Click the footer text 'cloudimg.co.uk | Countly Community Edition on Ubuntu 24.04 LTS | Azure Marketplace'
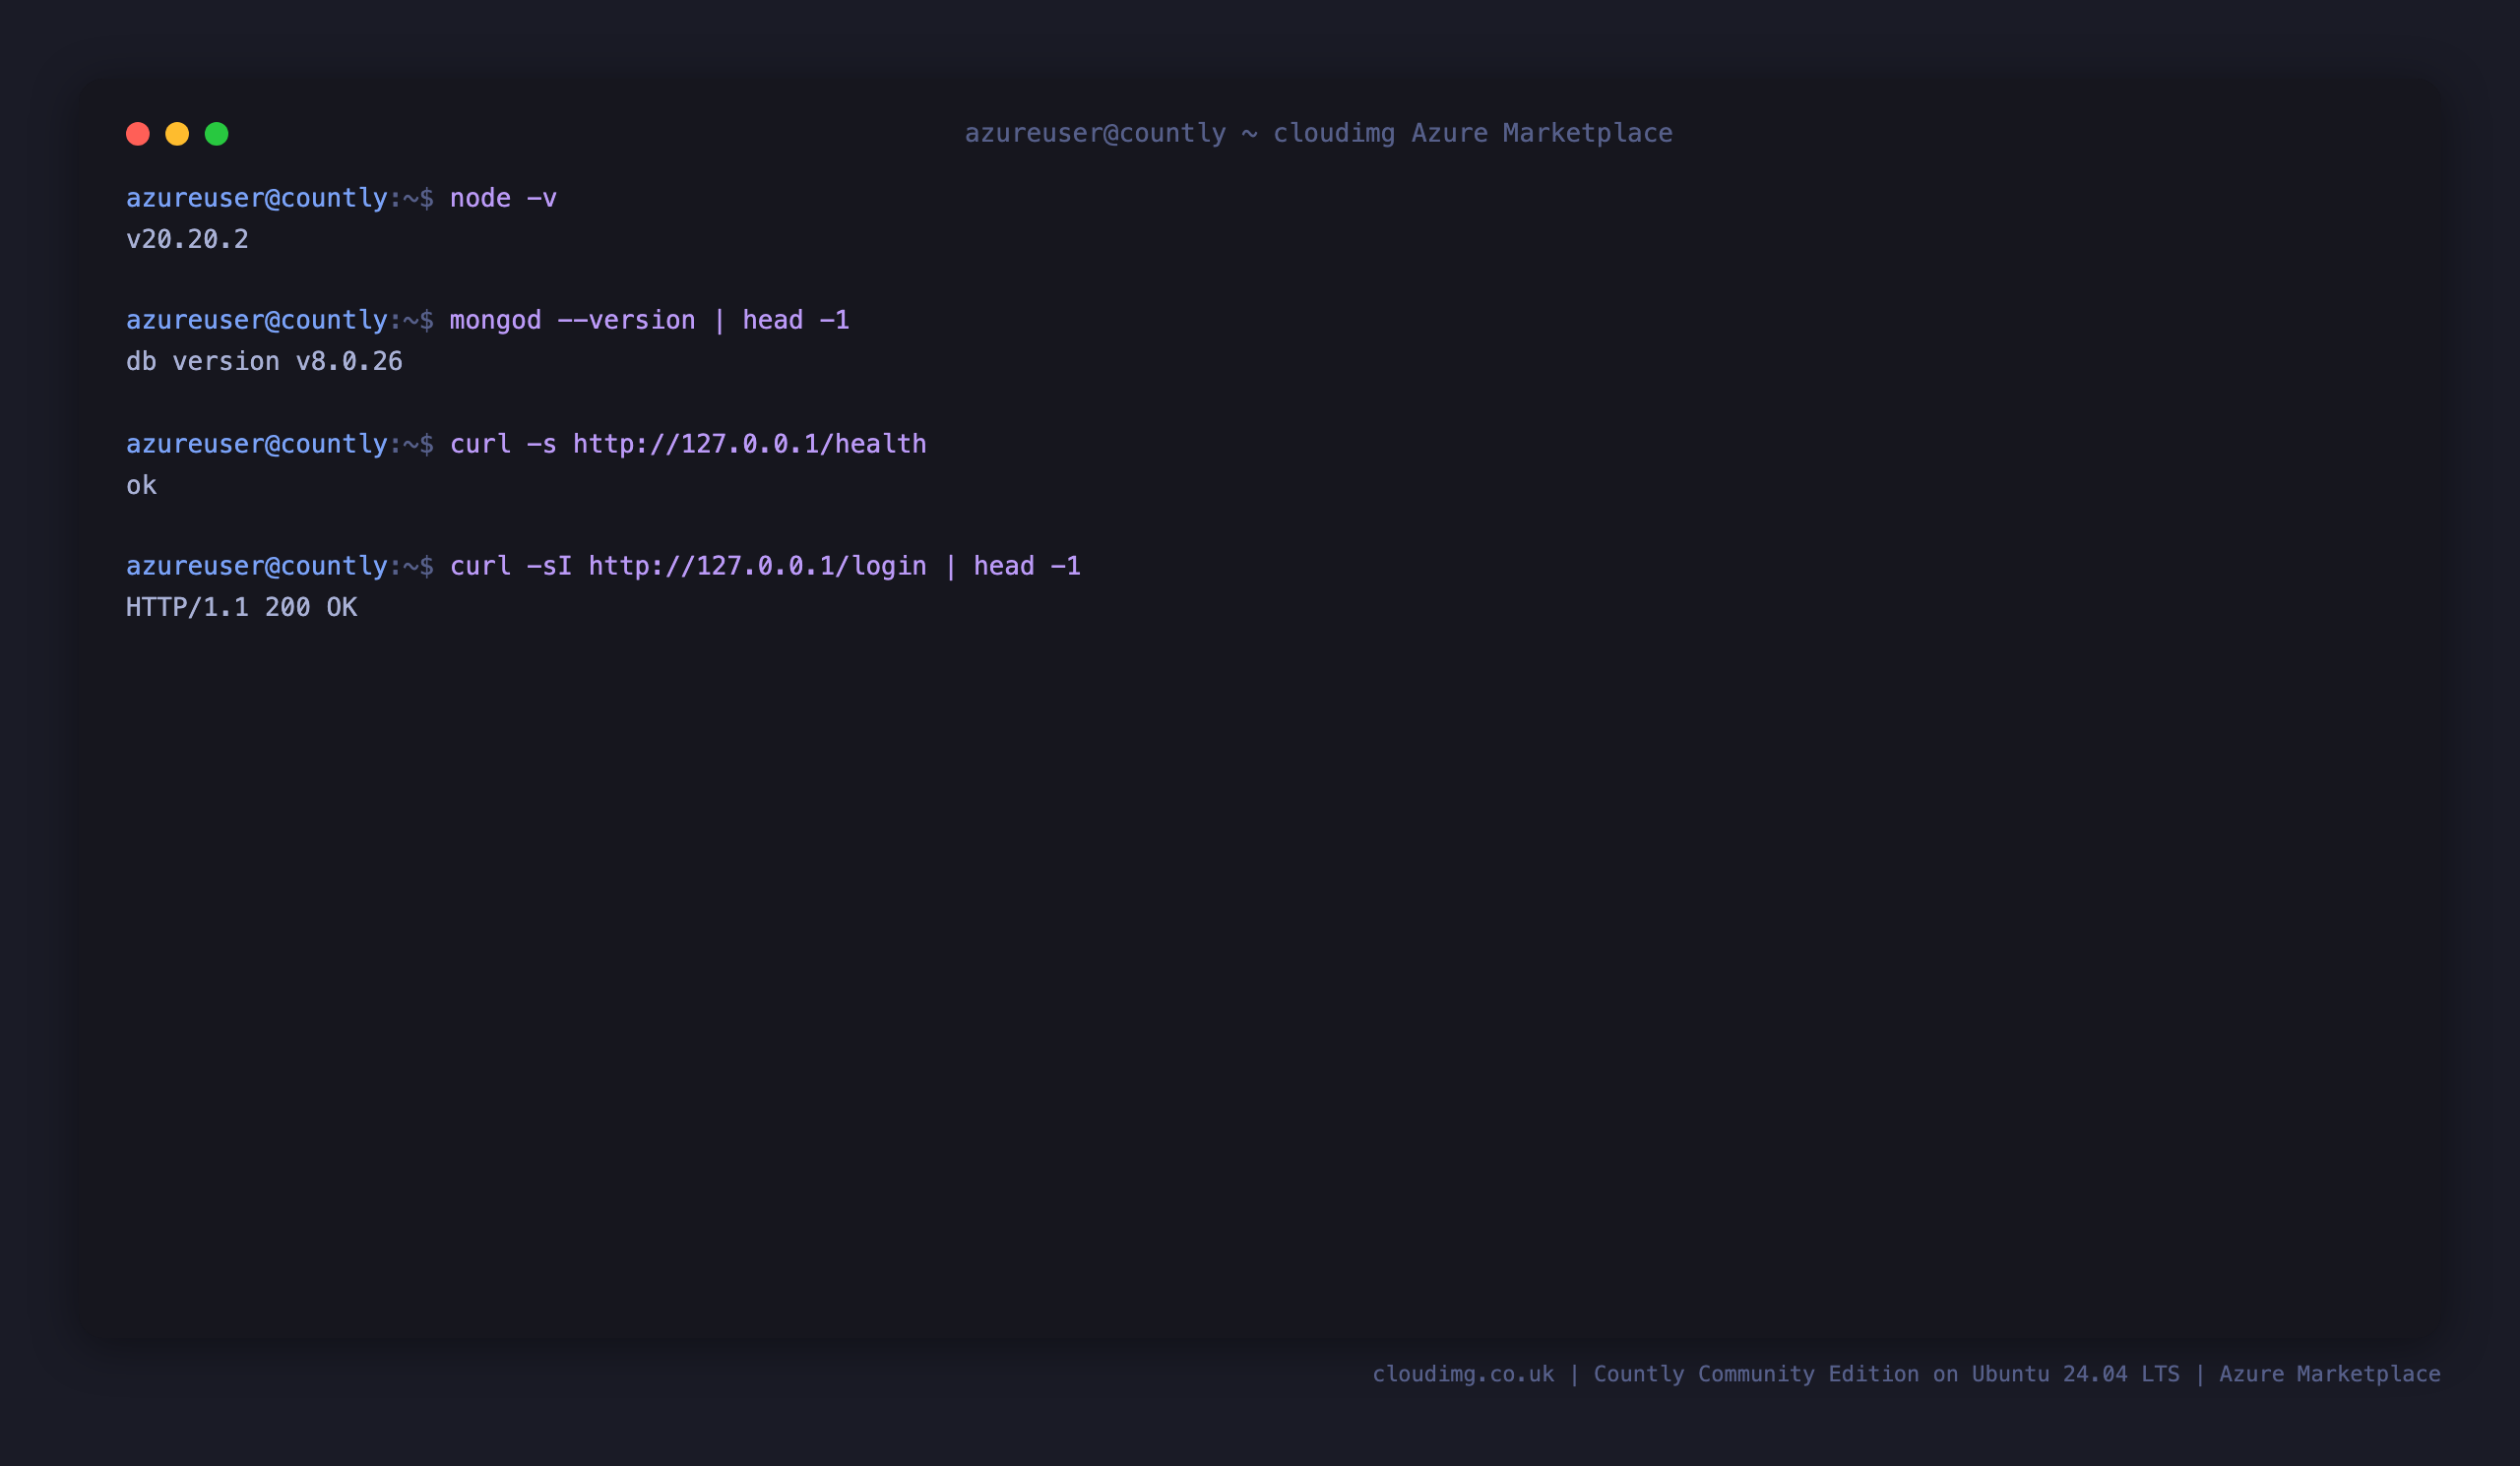Viewport: 2520px width, 1466px height. tap(1906, 1374)
